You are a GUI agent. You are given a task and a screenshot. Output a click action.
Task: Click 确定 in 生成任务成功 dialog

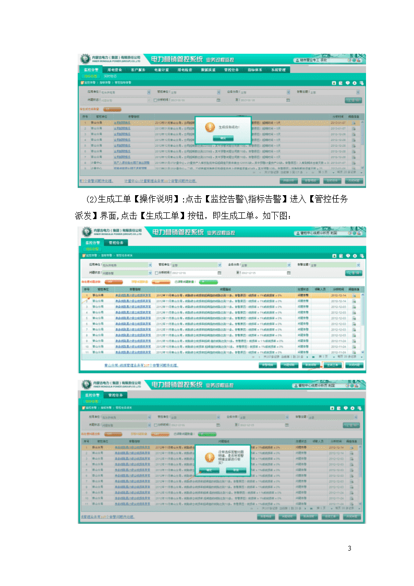[x=223, y=138]
